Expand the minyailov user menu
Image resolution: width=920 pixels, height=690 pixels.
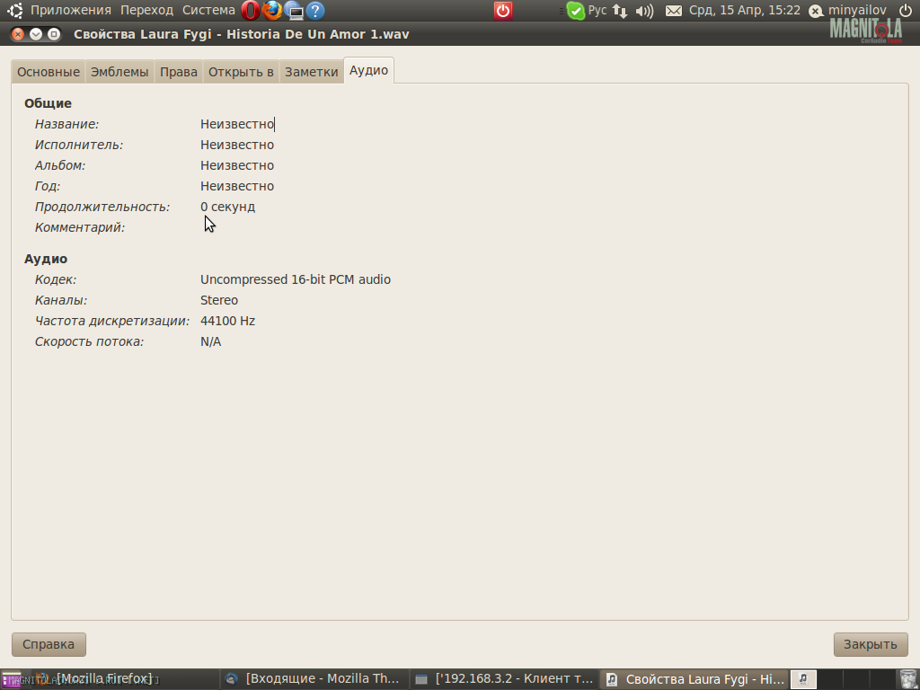coord(856,11)
